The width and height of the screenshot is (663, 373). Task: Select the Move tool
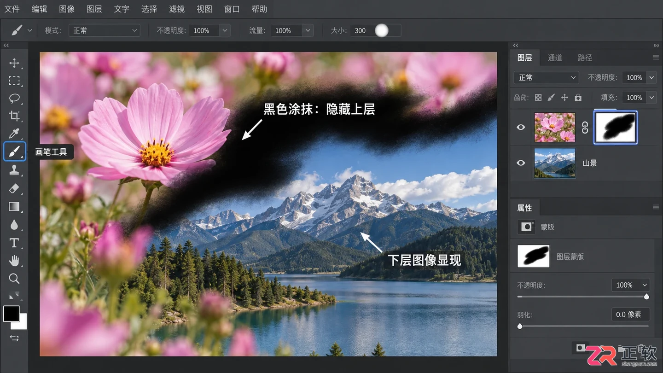pyautogui.click(x=14, y=63)
